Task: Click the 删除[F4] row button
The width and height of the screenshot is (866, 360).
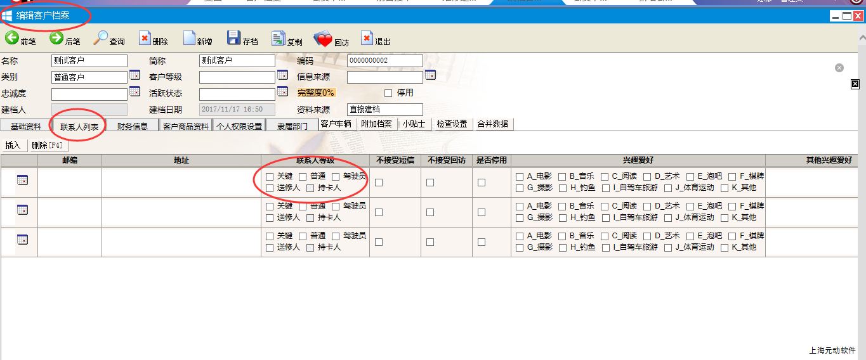Action: point(47,146)
